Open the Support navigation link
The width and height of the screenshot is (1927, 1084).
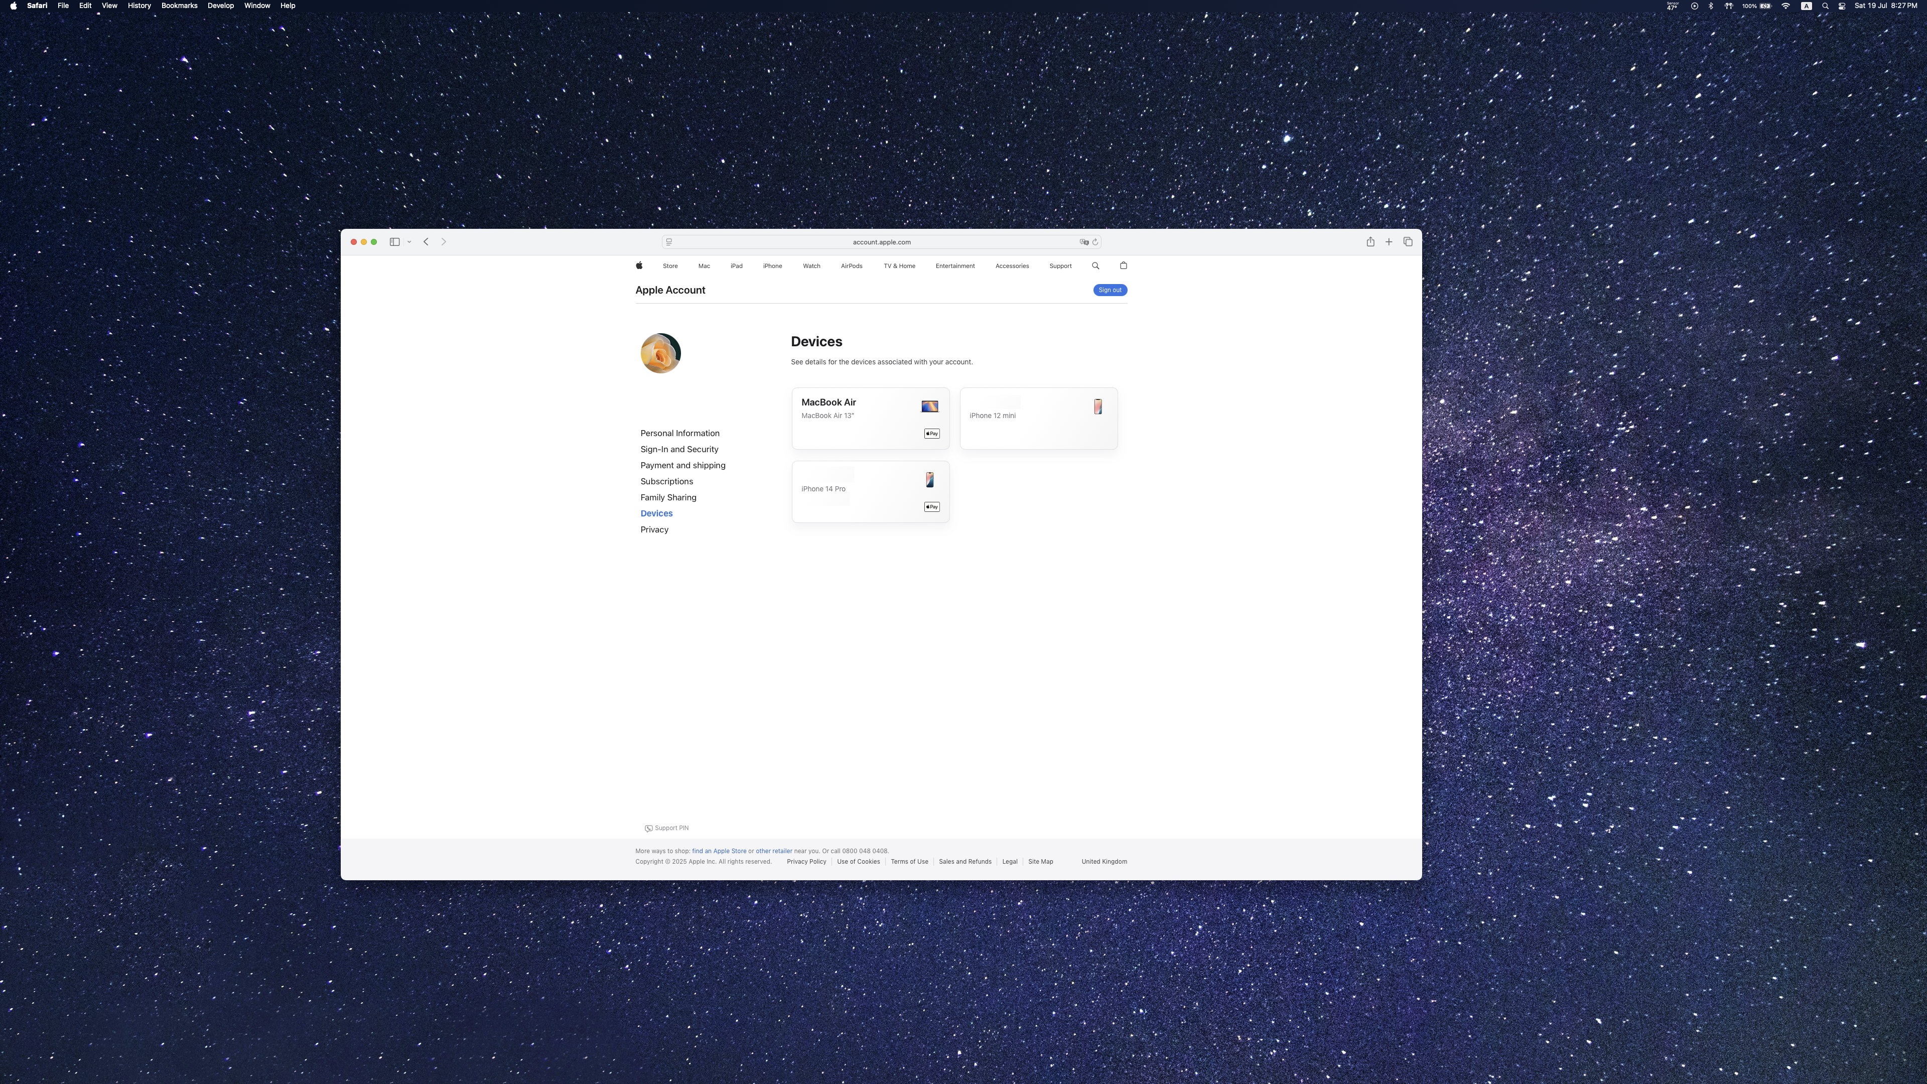(x=1061, y=266)
